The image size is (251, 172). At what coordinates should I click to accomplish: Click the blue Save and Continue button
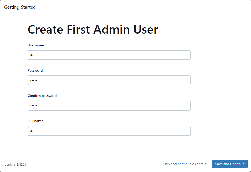[229, 164]
